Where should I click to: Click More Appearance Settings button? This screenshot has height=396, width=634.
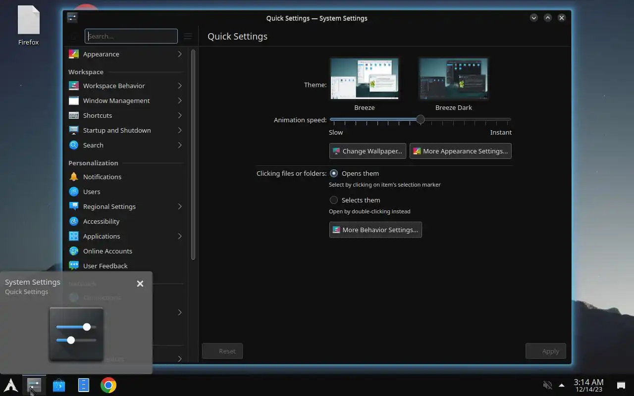460,151
